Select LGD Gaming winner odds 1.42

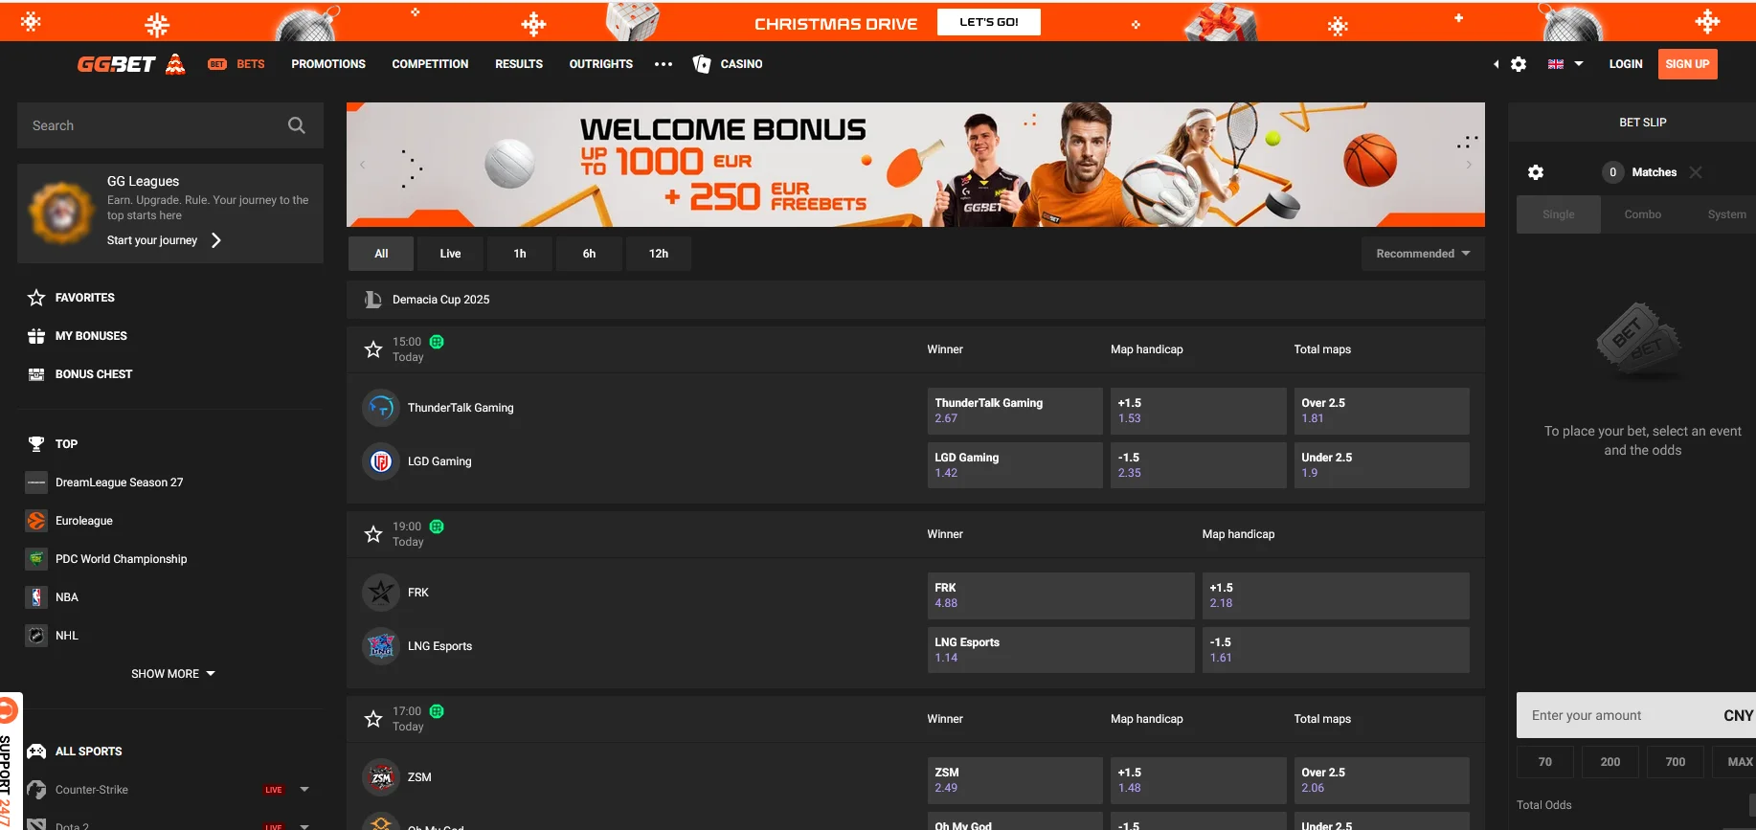pyautogui.click(x=1014, y=465)
